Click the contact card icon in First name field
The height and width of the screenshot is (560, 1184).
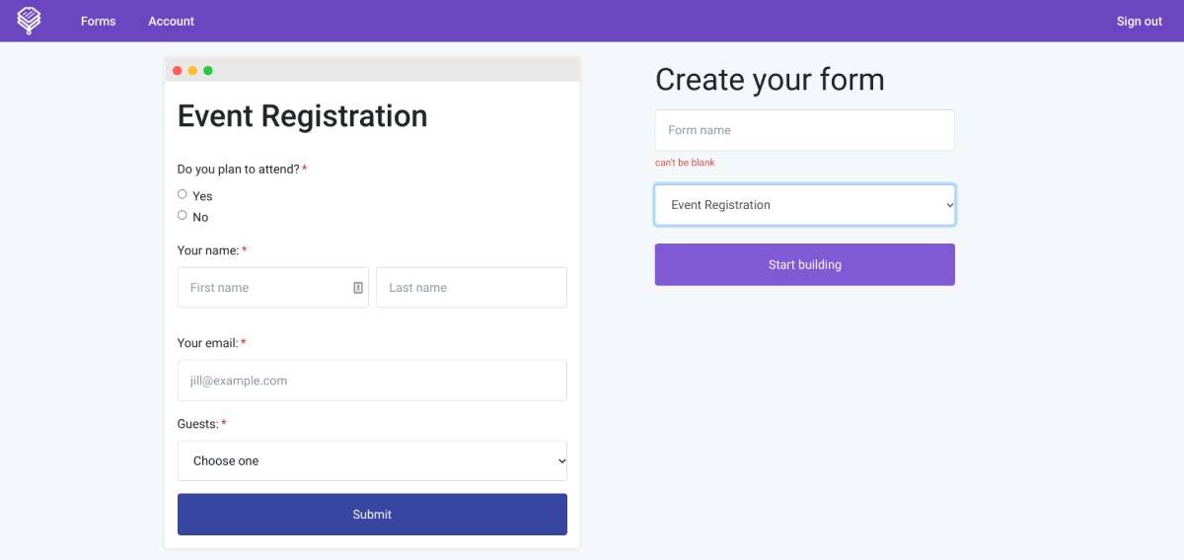357,288
